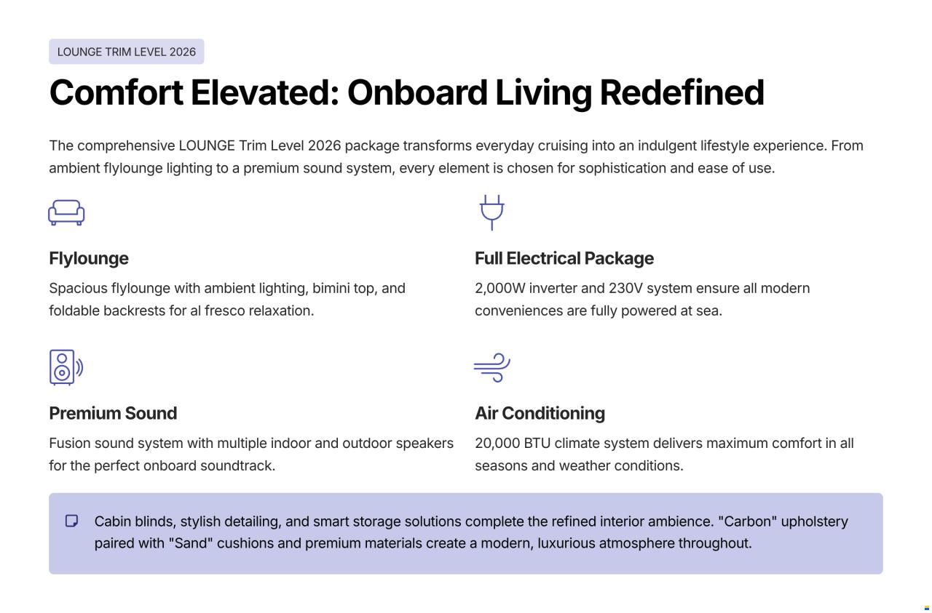Click the cabin blinds callout text
This screenshot has width=932, height=613.
point(471,532)
